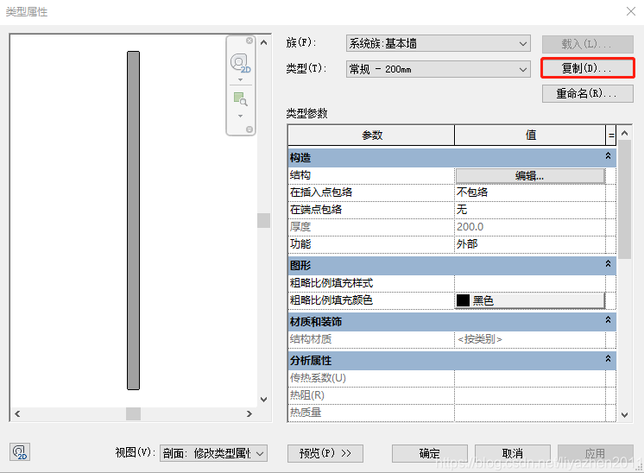Cancel with the 取消 button

pyautogui.click(x=513, y=454)
